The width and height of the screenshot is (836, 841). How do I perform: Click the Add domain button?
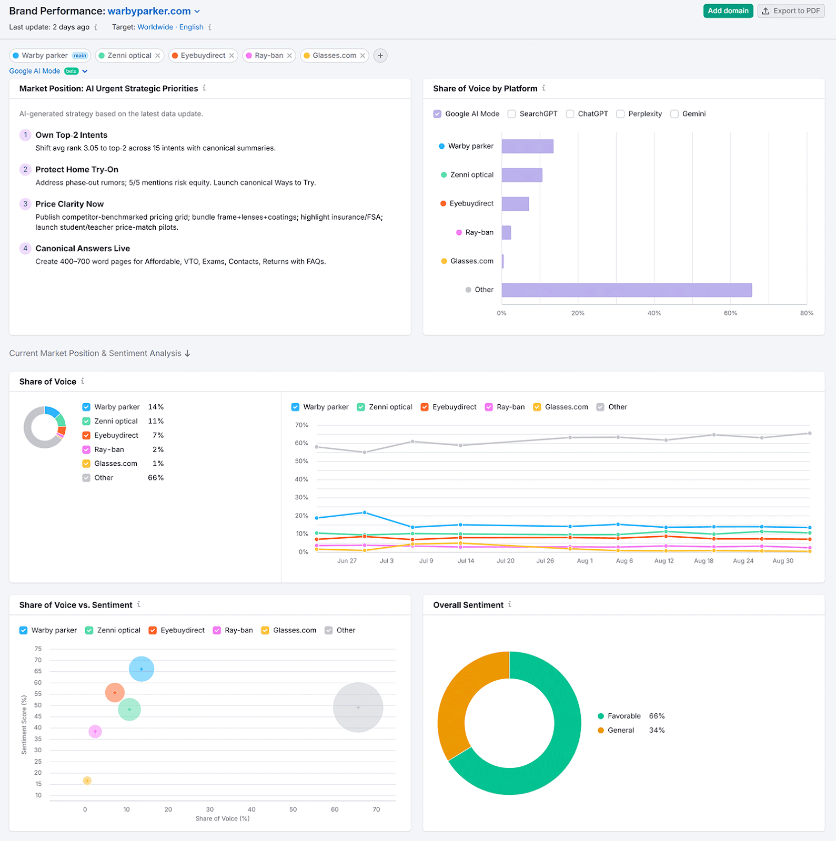click(x=728, y=11)
